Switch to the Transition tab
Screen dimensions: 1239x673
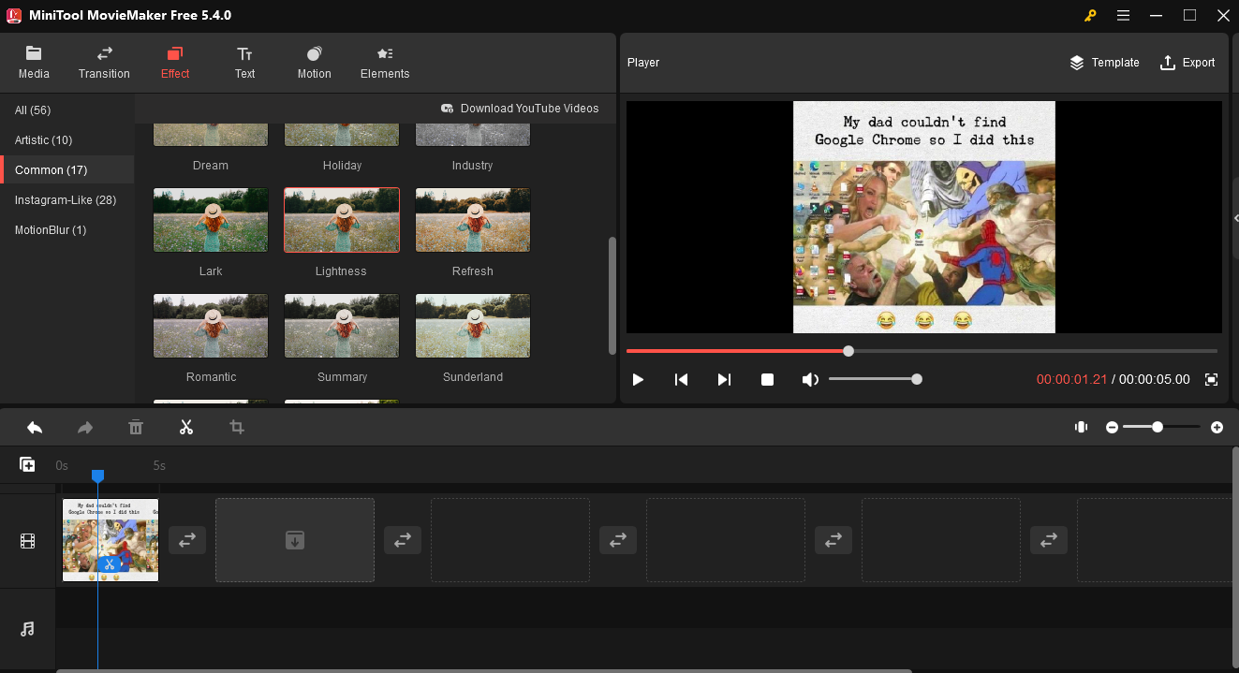[104, 63]
